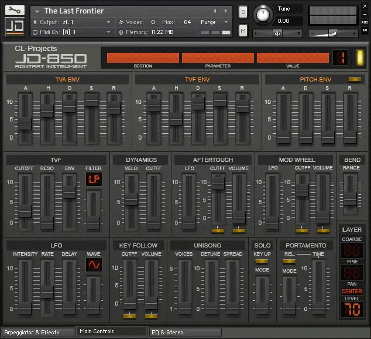Toggle the yellow power LED at top right
Image resolution: width=371 pixels, height=339 pixels.
tap(360, 57)
